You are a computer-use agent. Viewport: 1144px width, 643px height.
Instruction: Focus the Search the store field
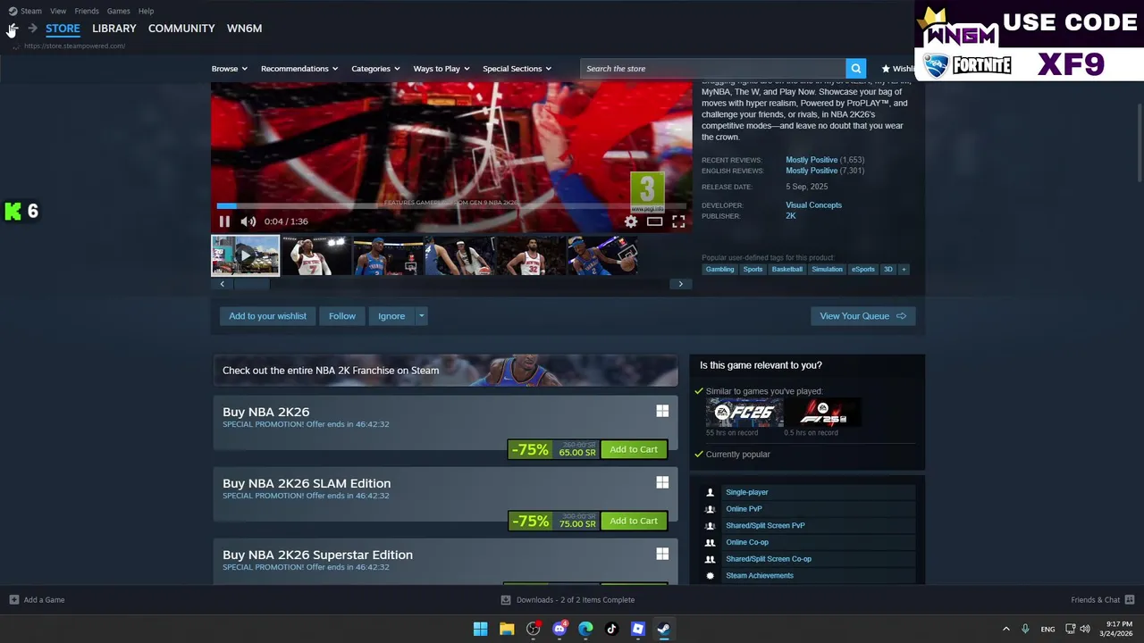713,69
